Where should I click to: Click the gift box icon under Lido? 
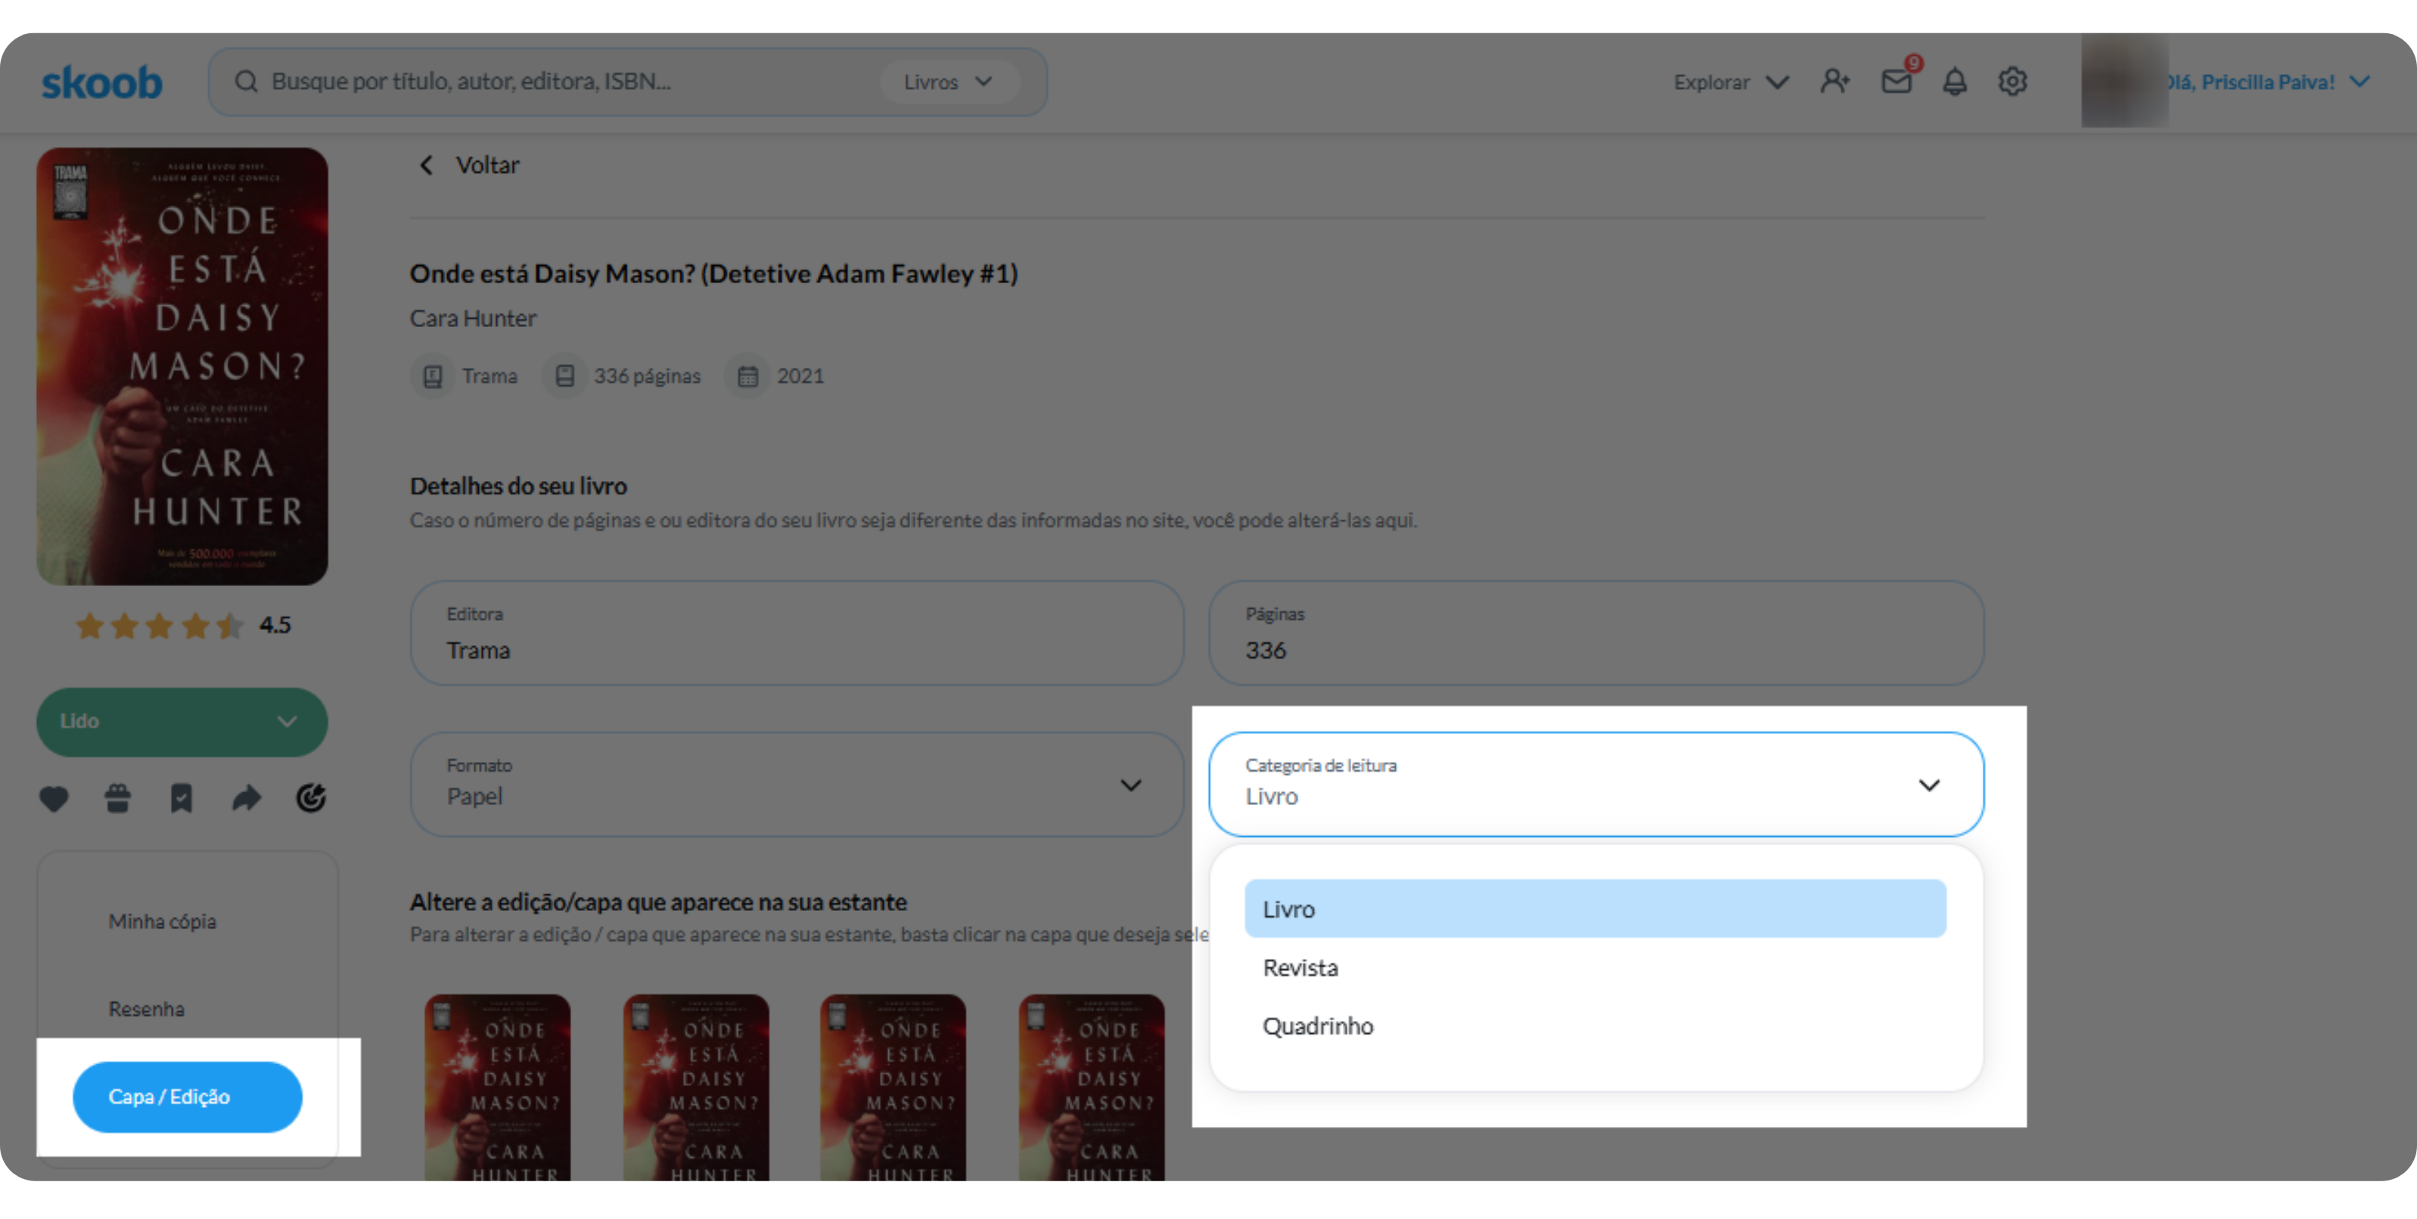[x=117, y=798]
